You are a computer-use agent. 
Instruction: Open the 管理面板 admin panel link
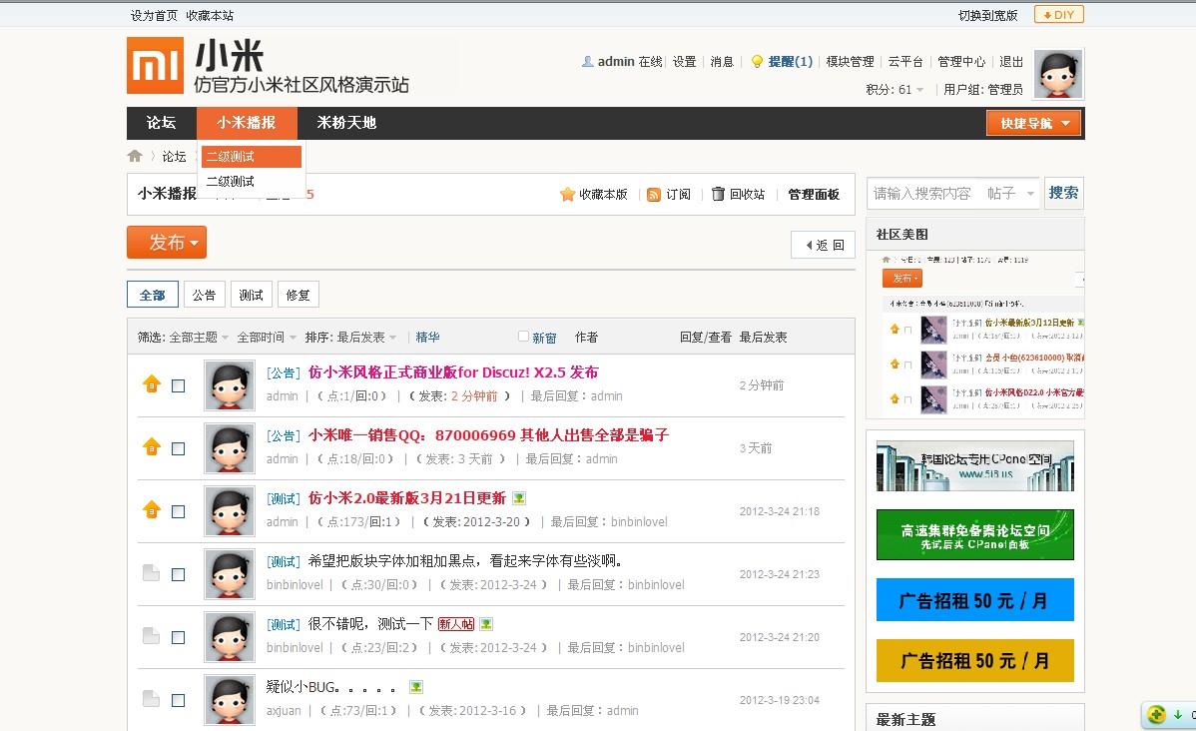814,195
